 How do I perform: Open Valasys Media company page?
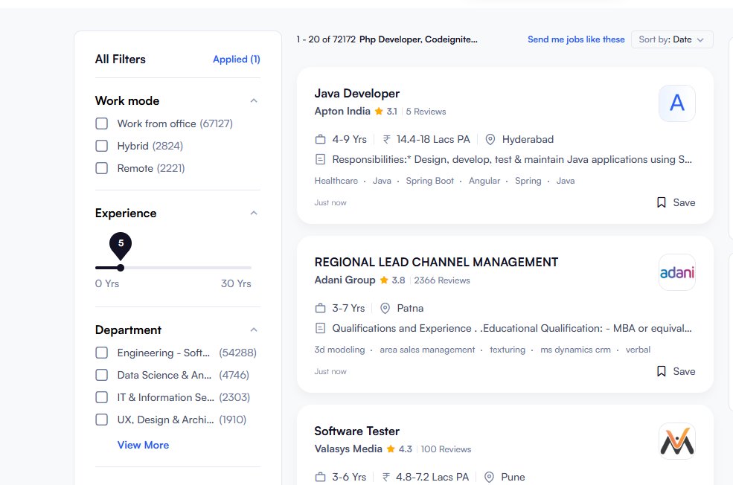click(348, 449)
